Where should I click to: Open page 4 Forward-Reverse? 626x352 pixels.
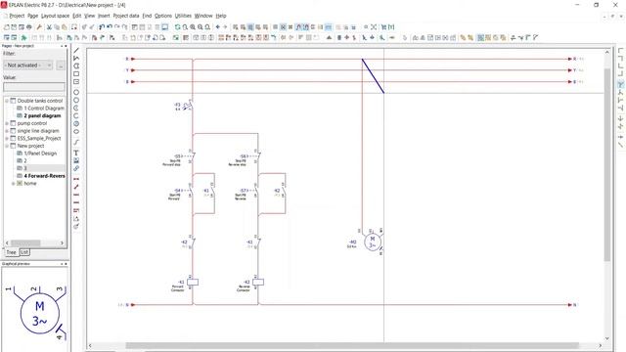click(x=44, y=176)
